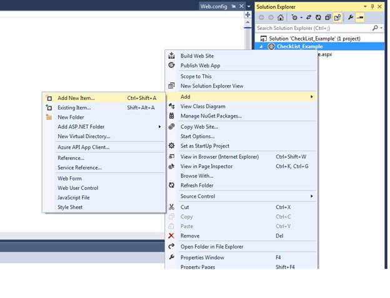Switch to the Web.config tab
The image size is (390, 298).
tap(214, 6)
